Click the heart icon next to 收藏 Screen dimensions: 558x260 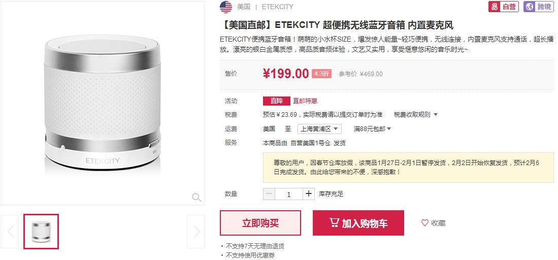point(424,223)
